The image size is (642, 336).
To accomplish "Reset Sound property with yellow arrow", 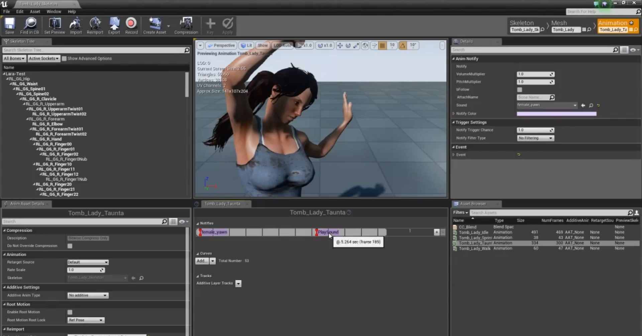I will click(598, 105).
